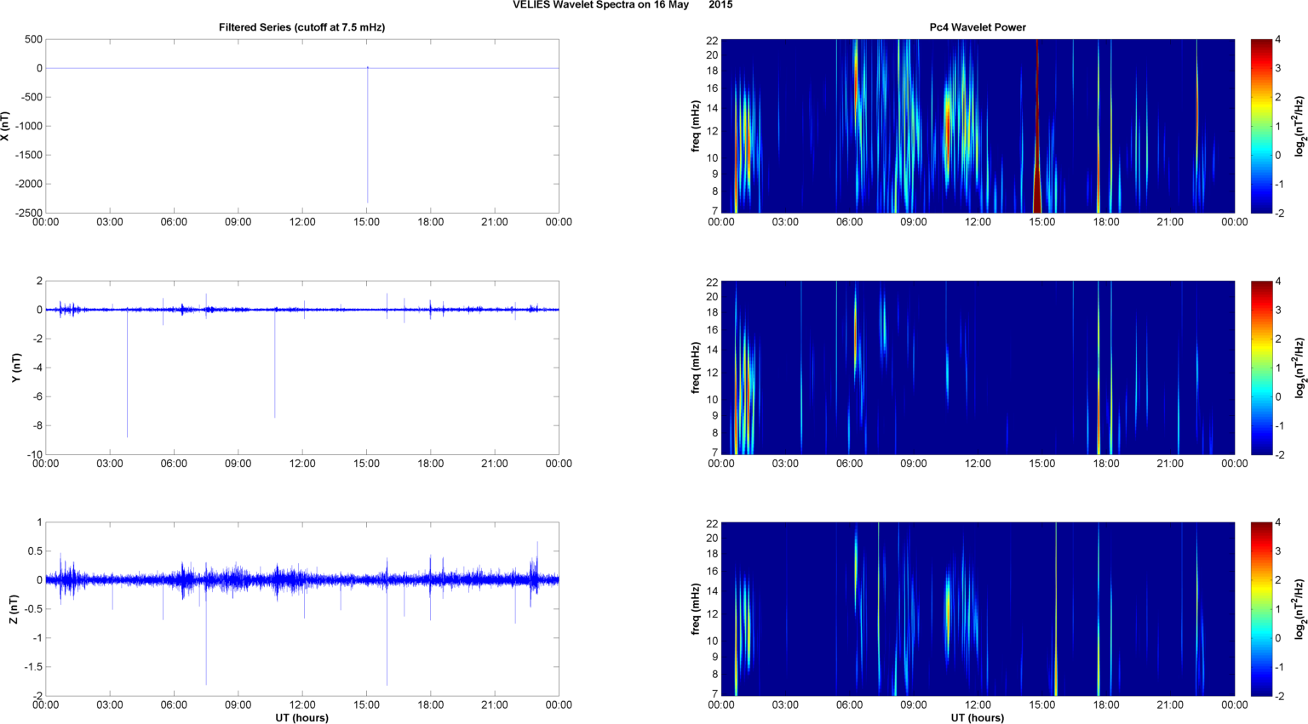Screen dimensions: 1308x724
Task: Click the "-6" tick on the Y plot
Action: pos(37,396)
